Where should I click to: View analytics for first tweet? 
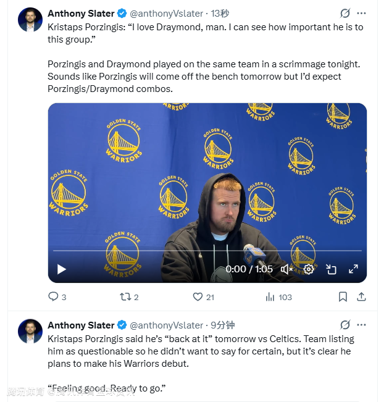(x=270, y=297)
